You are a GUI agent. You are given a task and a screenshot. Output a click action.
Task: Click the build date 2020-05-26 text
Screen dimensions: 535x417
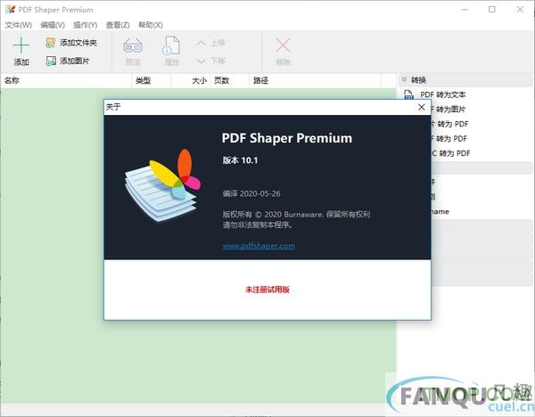(251, 193)
